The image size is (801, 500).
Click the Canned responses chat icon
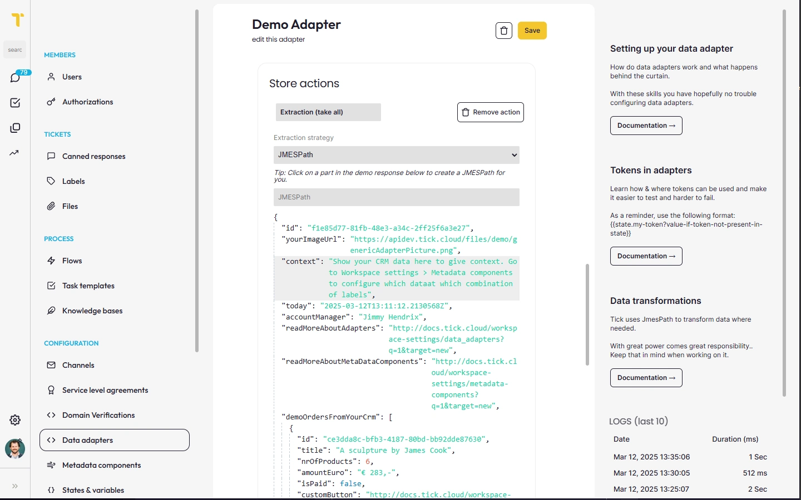(x=51, y=156)
